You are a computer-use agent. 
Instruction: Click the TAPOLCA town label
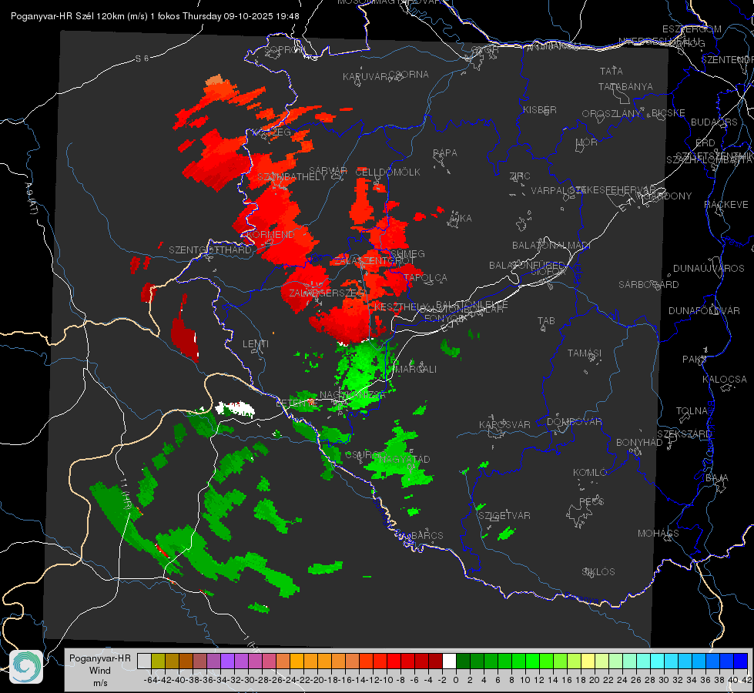(x=426, y=278)
